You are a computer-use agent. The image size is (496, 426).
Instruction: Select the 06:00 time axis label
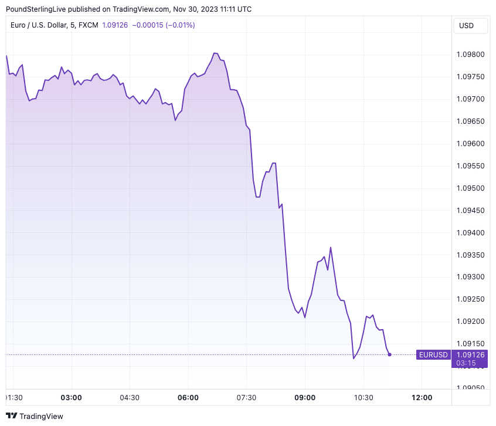(188, 398)
